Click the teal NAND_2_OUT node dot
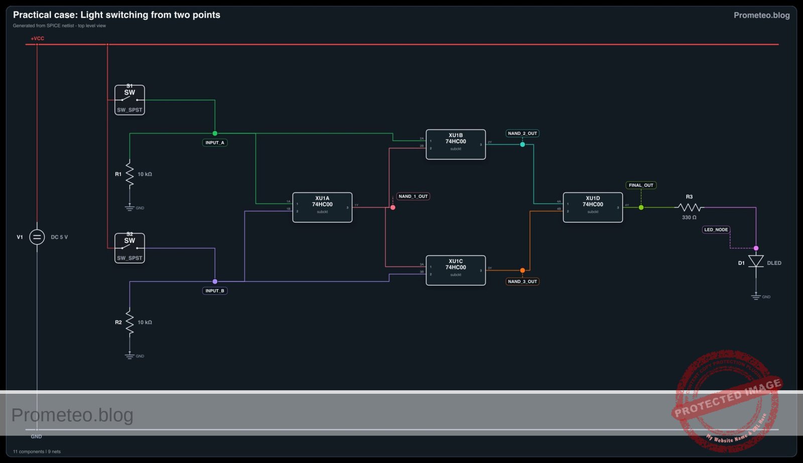Image resolution: width=803 pixels, height=463 pixels. 522,144
